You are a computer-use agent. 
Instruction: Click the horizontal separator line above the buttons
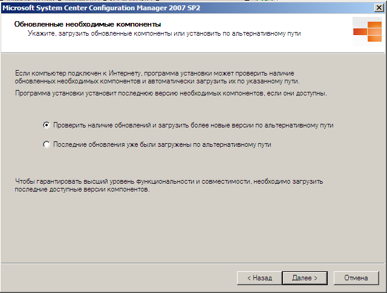(193, 263)
